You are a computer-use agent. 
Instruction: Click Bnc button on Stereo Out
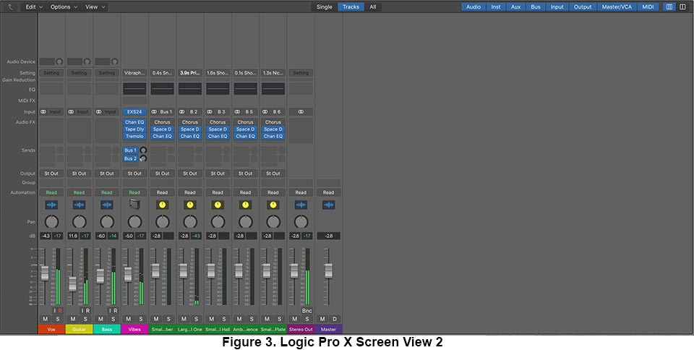point(307,311)
